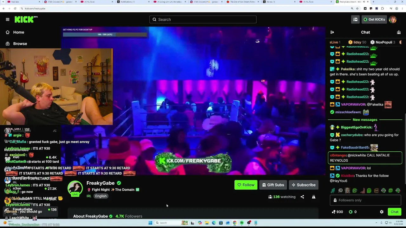
Task: Go to Kick logo homepage
Action: [x=26, y=19]
